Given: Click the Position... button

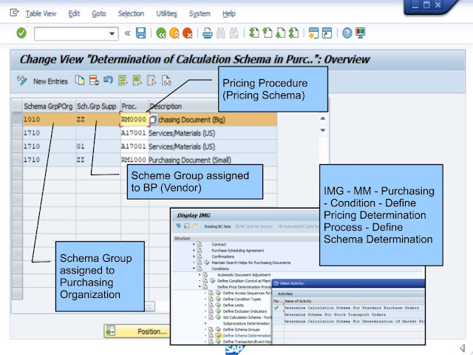Looking at the screenshot, I should (x=137, y=331).
